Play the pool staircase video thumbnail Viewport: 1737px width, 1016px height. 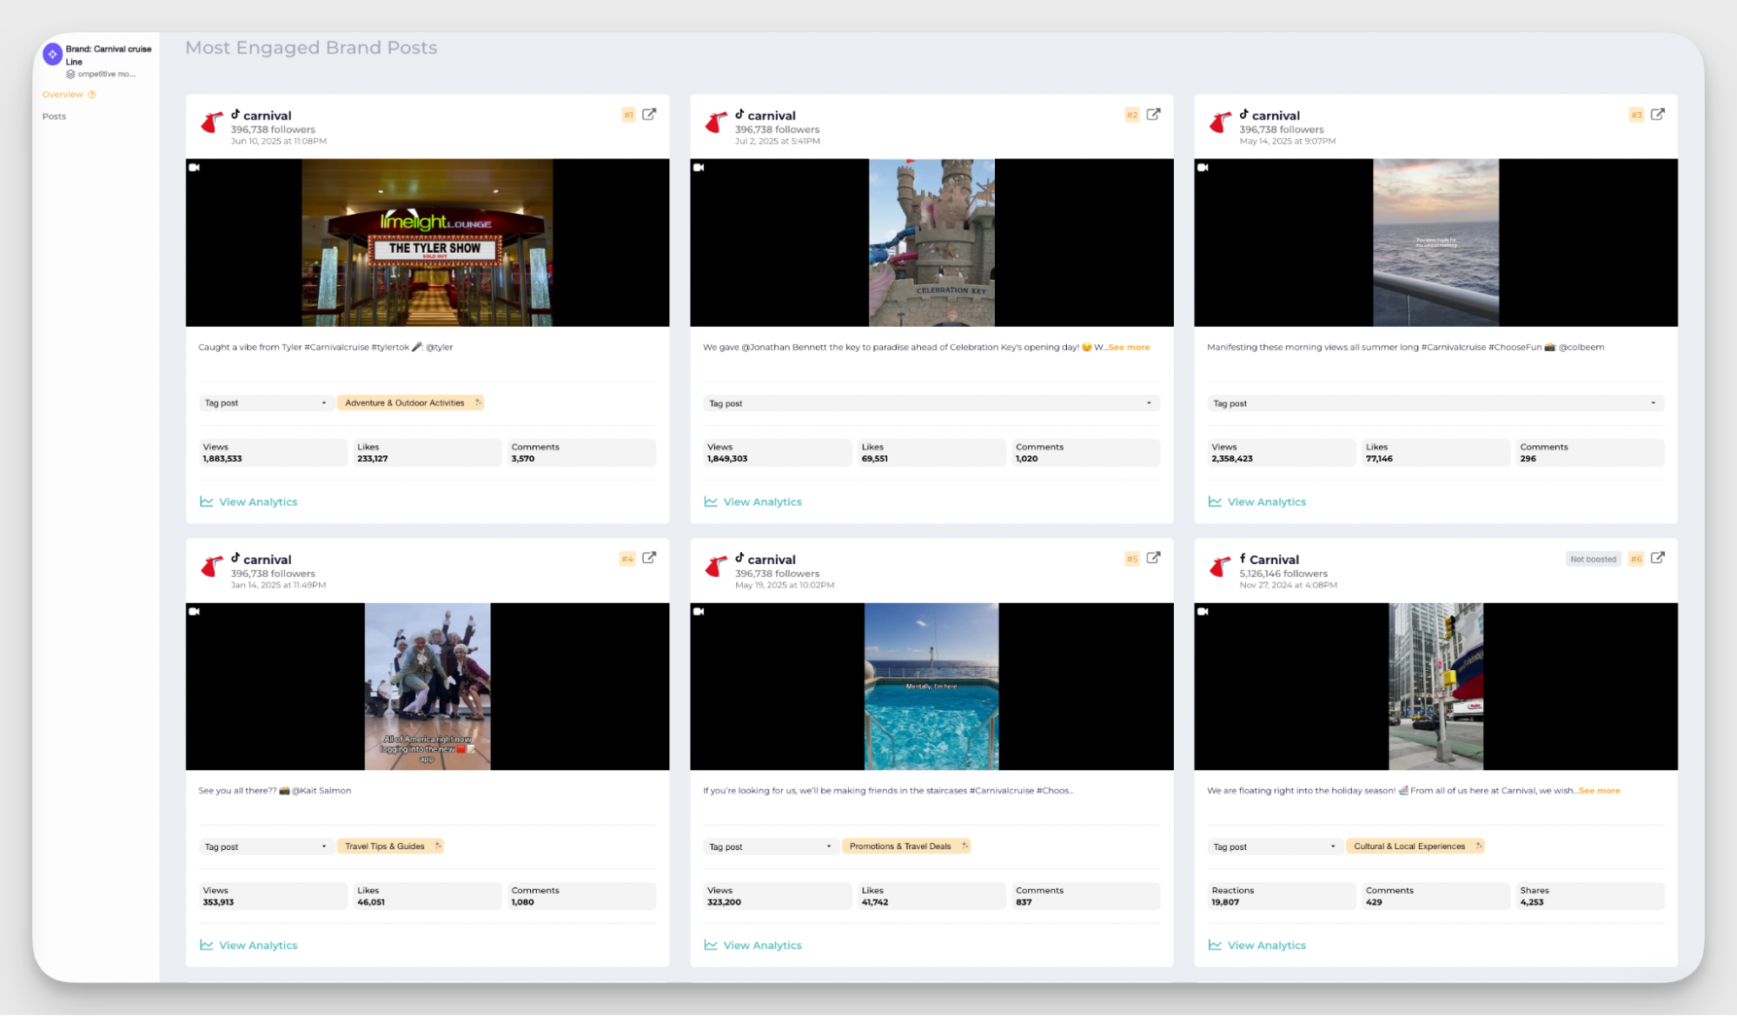pyautogui.click(x=931, y=687)
